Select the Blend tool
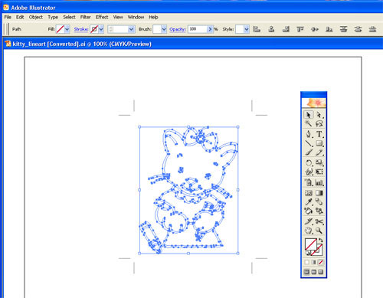 pos(319,202)
